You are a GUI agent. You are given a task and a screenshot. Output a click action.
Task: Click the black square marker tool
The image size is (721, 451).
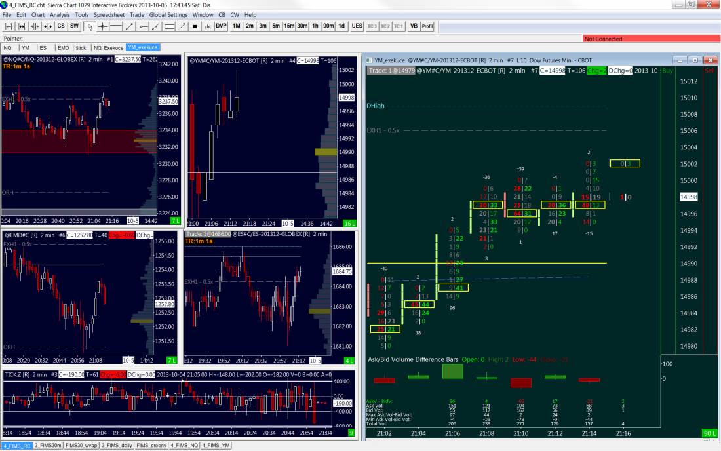pyautogui.click(x=195, y=26)
